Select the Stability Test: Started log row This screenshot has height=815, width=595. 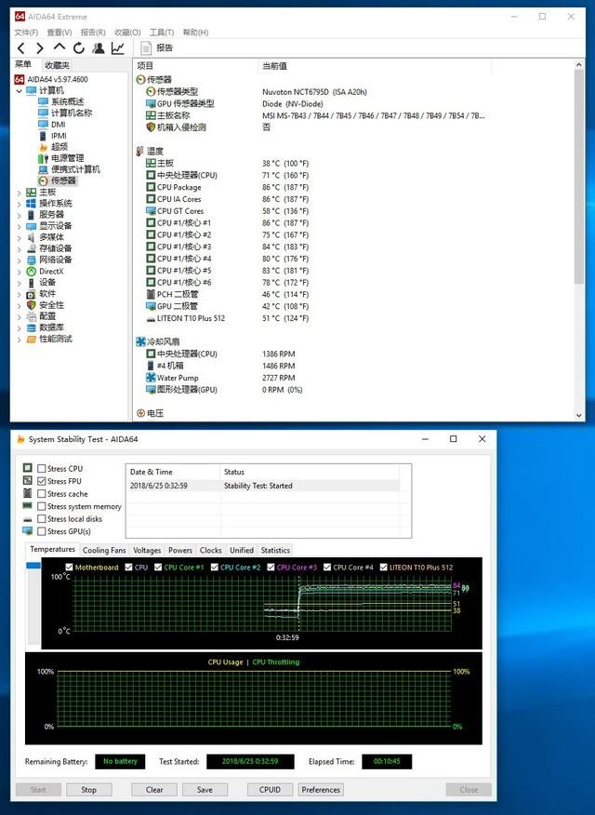coord(264,486)
